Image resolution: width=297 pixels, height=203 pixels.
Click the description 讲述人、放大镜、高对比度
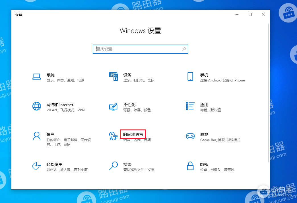(x=67, y=170)
